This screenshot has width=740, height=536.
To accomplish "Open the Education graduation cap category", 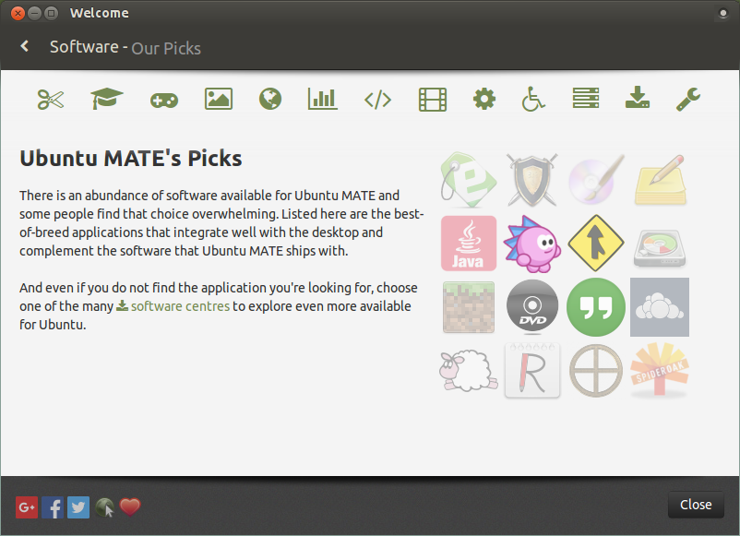I will pyautogui.click(x=107, y=99).
